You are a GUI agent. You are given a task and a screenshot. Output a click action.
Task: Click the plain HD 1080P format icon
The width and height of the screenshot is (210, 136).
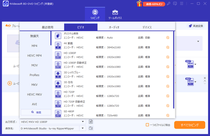pyautogui.click(x=58, y=55)
